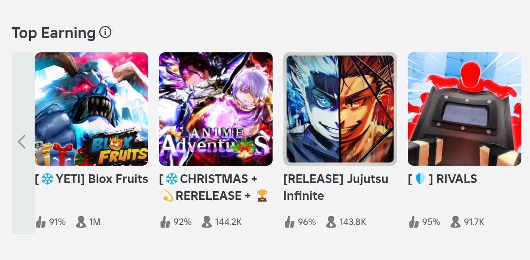Click the thumbs-up icon beside 96%
530x260 pixels.
(289, 222)
